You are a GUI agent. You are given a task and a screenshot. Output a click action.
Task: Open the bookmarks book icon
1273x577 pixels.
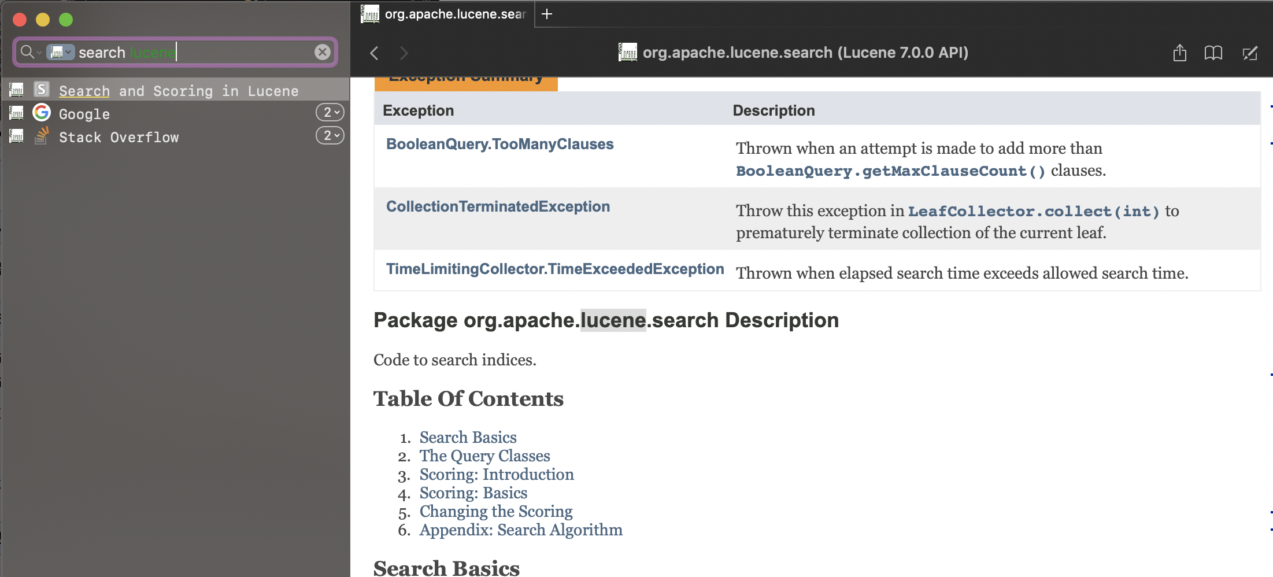point(1213,53)
